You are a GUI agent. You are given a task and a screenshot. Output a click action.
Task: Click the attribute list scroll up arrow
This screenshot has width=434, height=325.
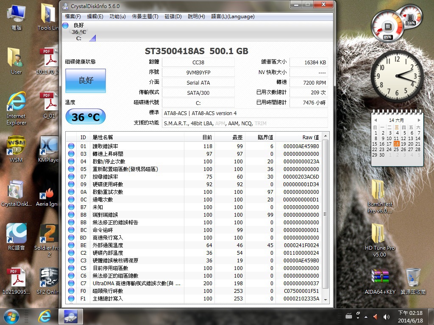325,136
